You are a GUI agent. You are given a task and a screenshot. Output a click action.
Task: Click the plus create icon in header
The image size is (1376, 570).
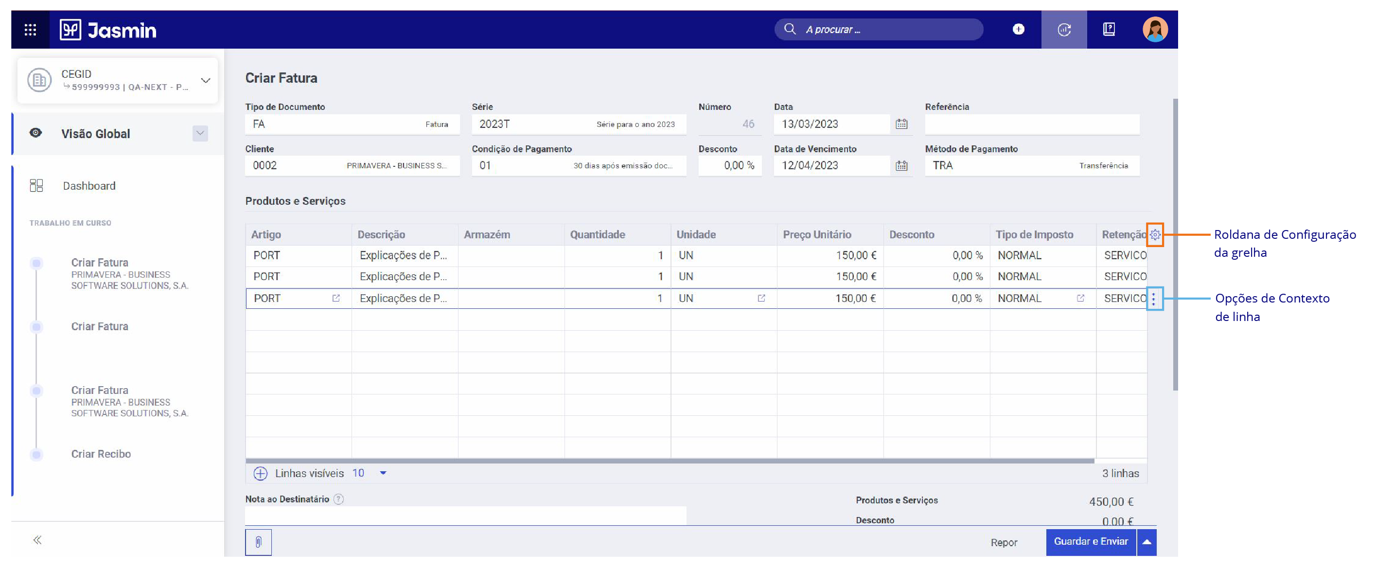tap(1018, 29)
